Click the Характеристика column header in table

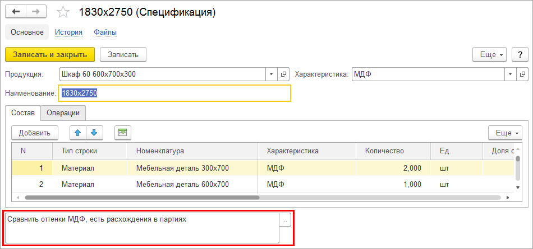pos(307,151)
